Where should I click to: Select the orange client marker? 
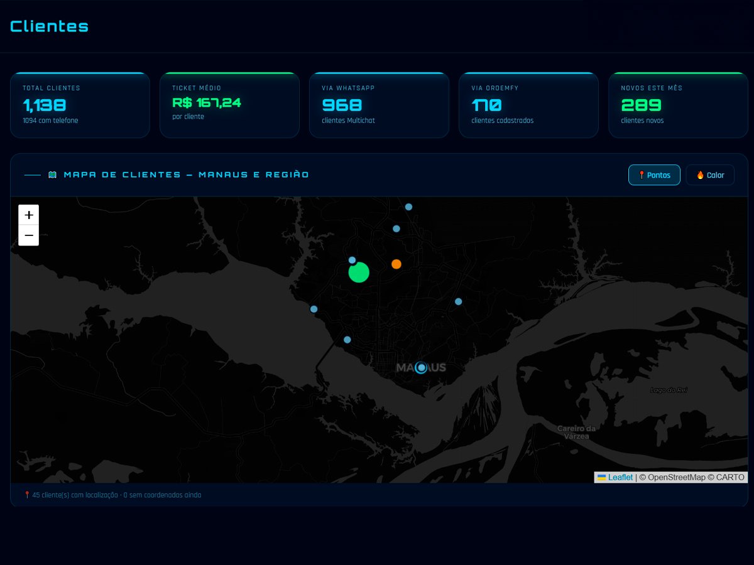click(396, 264)
